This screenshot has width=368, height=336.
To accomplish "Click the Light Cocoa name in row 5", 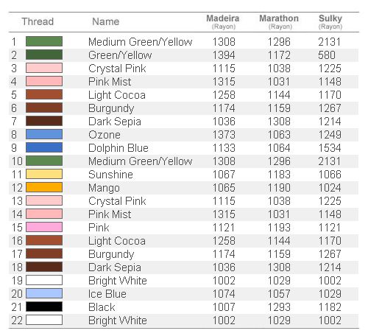I will [x=117, y=95].
